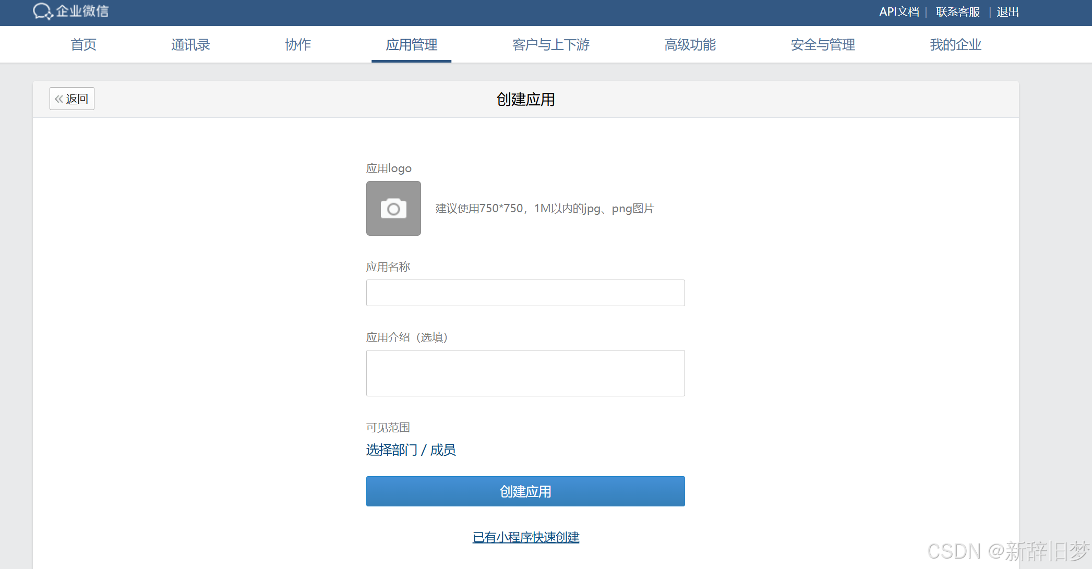Click the 应用介绍 text area
The height and width of the screenshot is (569, 1092).
click(x=525, y=373)
